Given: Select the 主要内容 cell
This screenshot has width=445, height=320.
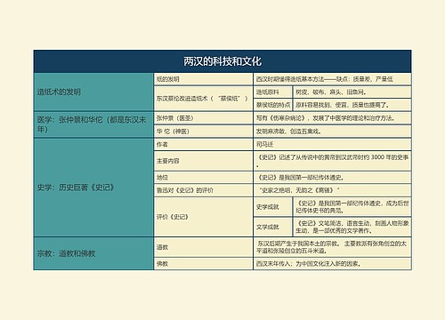Looking at the screenshot, I should (x=203, y=161).
